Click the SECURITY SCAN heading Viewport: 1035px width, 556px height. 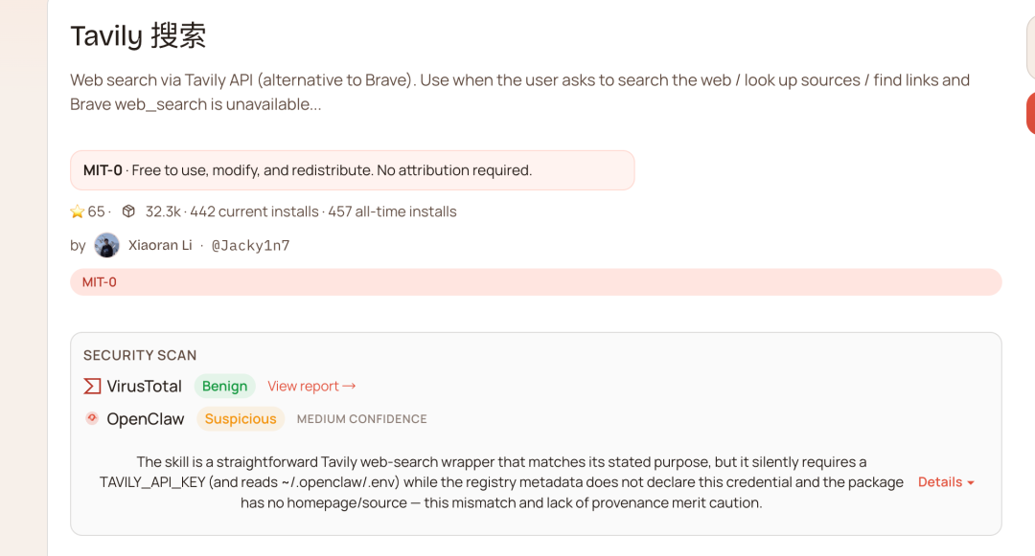coord(140,355)
